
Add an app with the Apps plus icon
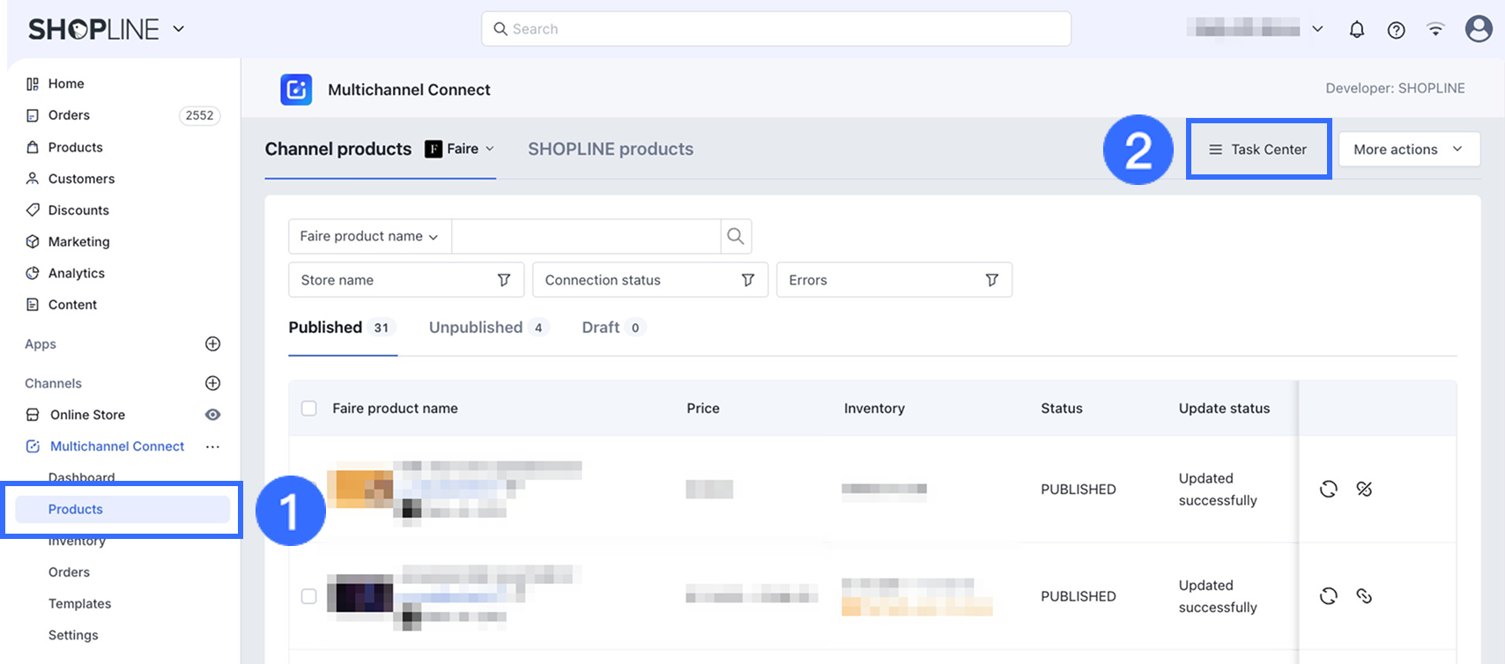pos(212,343)
